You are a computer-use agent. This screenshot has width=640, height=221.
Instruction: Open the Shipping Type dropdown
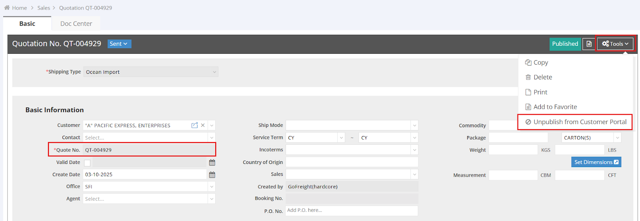tap(150, 72)
